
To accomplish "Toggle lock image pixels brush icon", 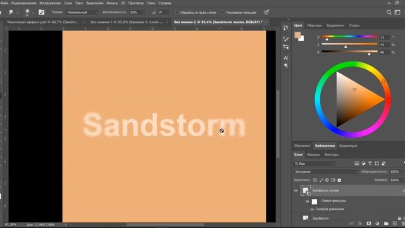I will point(321,180).
